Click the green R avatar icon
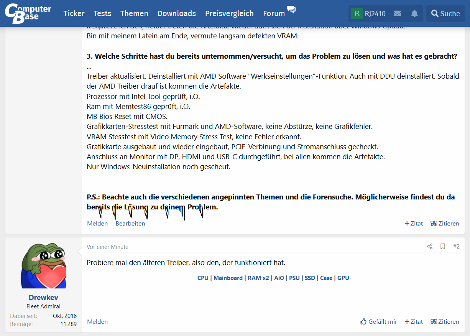The image size is (470, 336). tap(357, 13)
